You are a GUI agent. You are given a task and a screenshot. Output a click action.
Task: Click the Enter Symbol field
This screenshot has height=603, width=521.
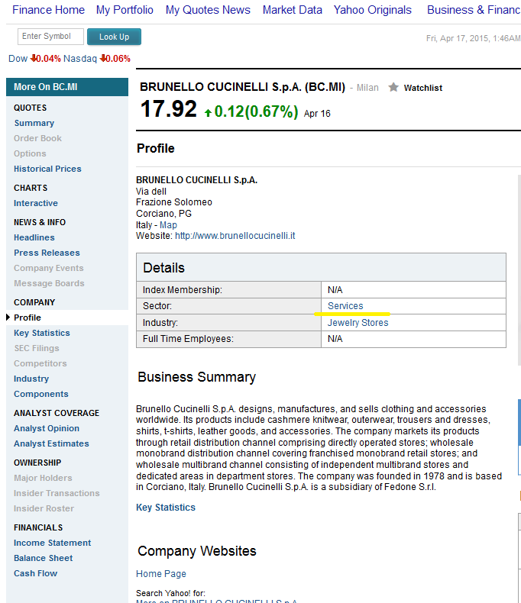click(50, 37)
